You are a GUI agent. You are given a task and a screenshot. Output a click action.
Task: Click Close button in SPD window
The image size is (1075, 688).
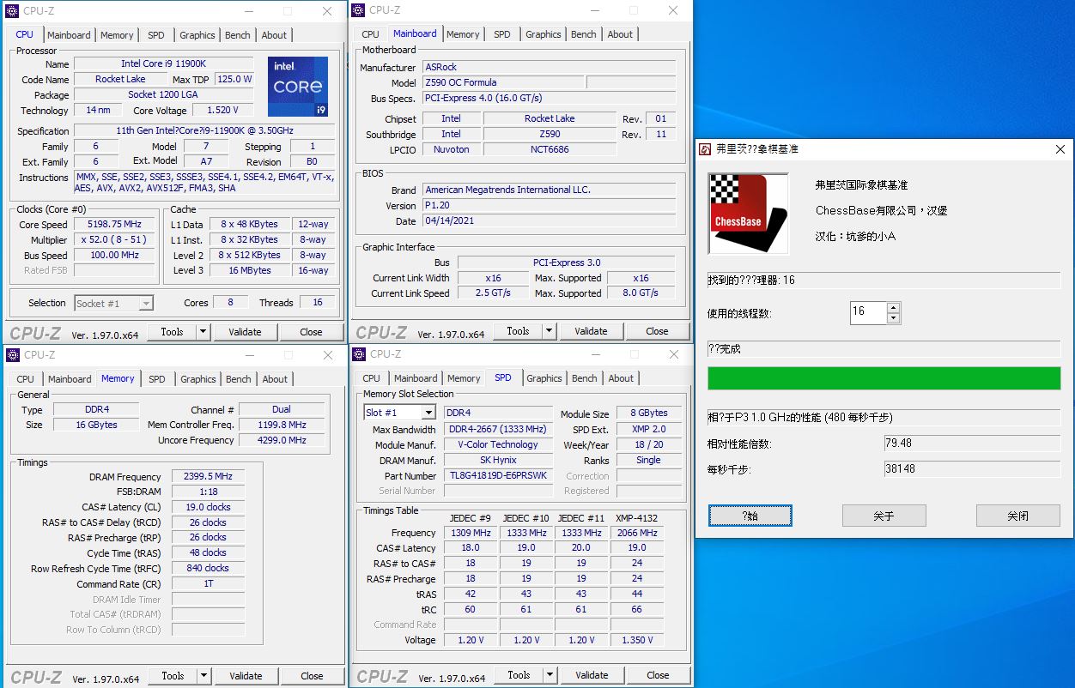point(658,675)
